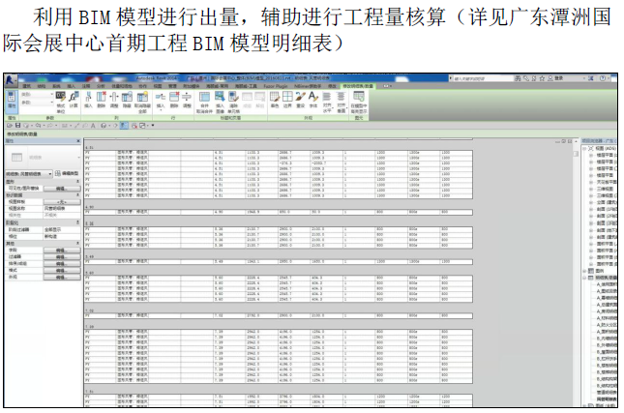
Task: Click the help question mark icon
Action: [x=603, y=78]
